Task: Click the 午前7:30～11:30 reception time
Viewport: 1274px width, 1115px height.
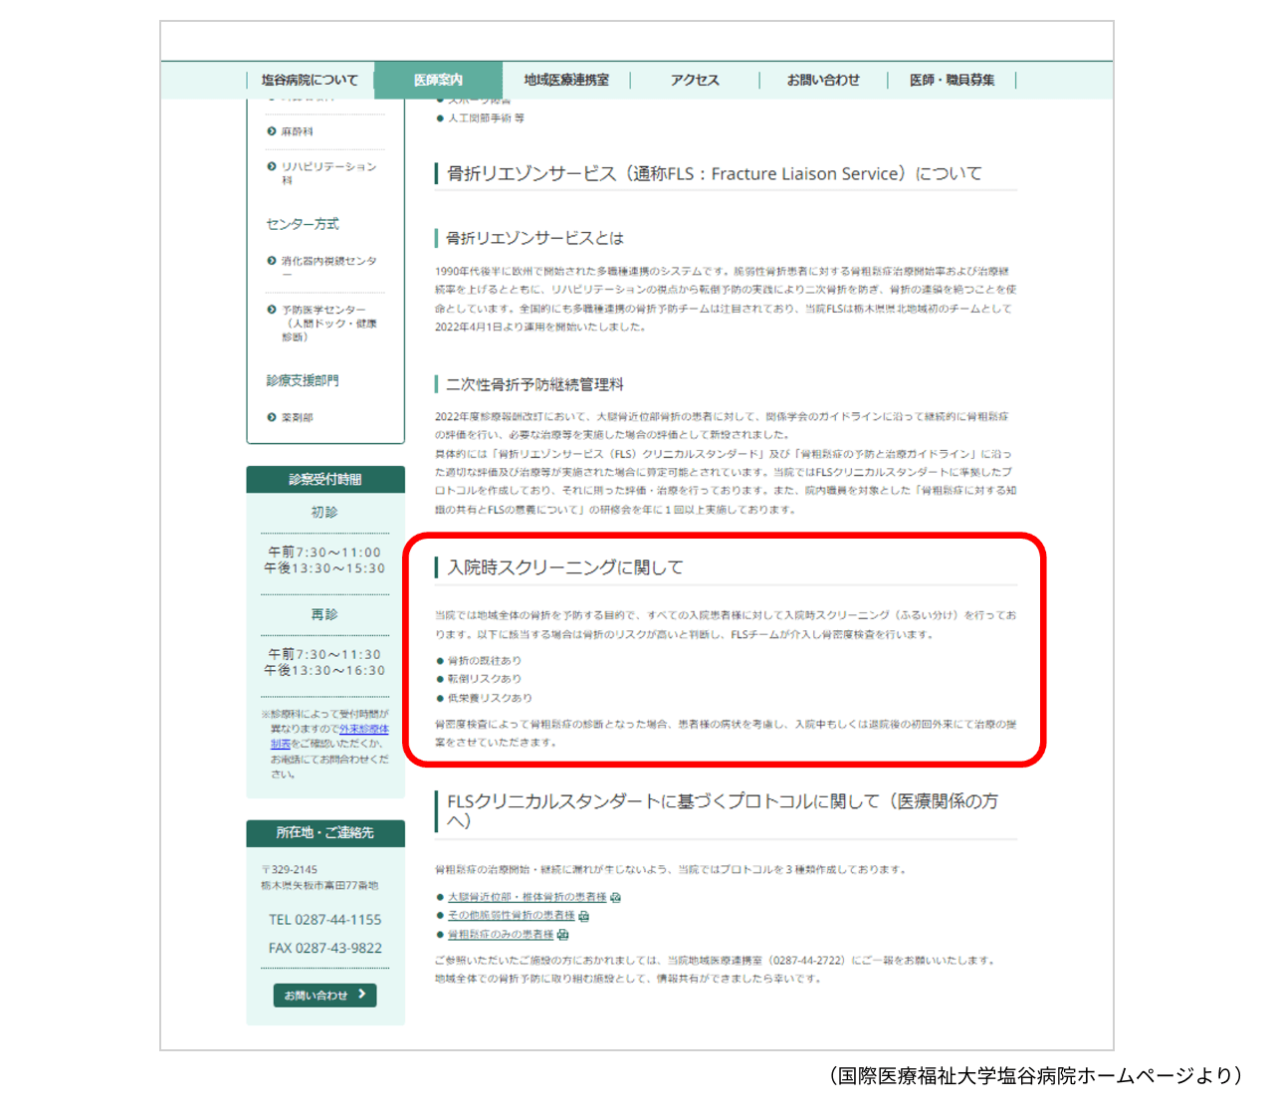Action: click(324, 654)
